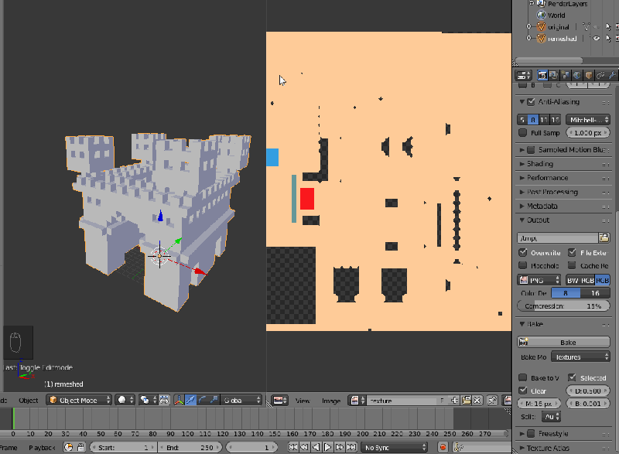Open the View menu in the UV editor
619x454 pixels.
(303, 400)
